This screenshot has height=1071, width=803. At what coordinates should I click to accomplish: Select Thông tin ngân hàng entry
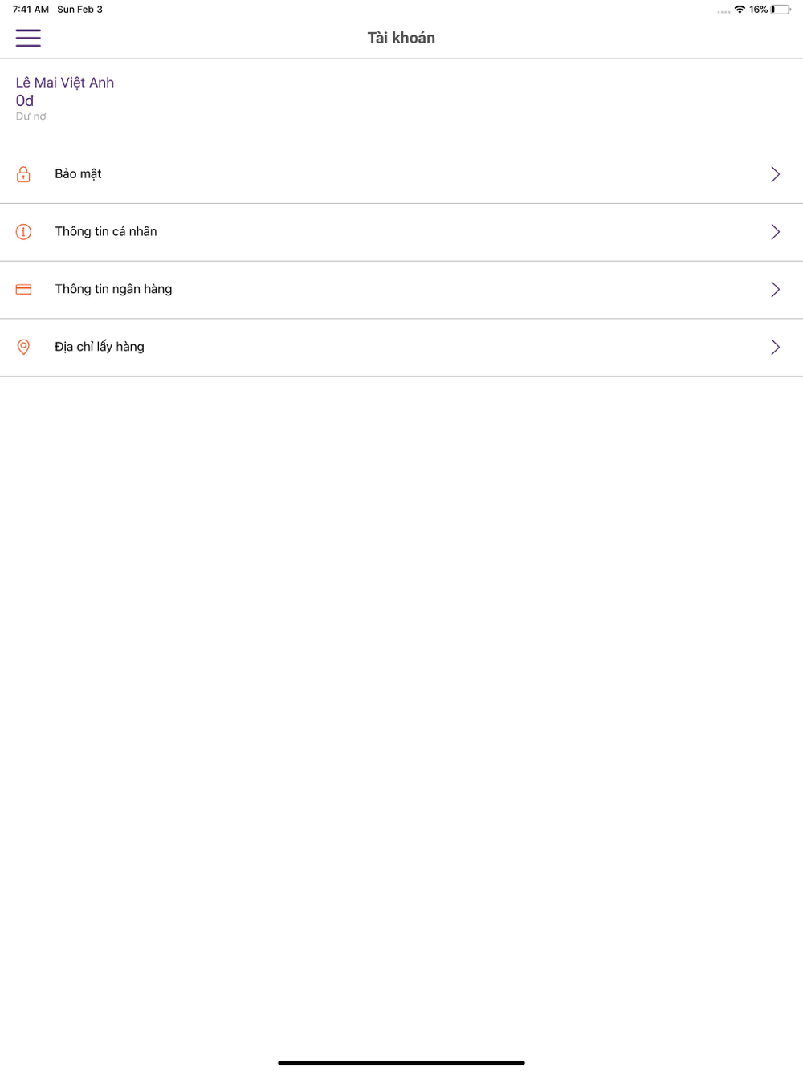coord(401,290)
